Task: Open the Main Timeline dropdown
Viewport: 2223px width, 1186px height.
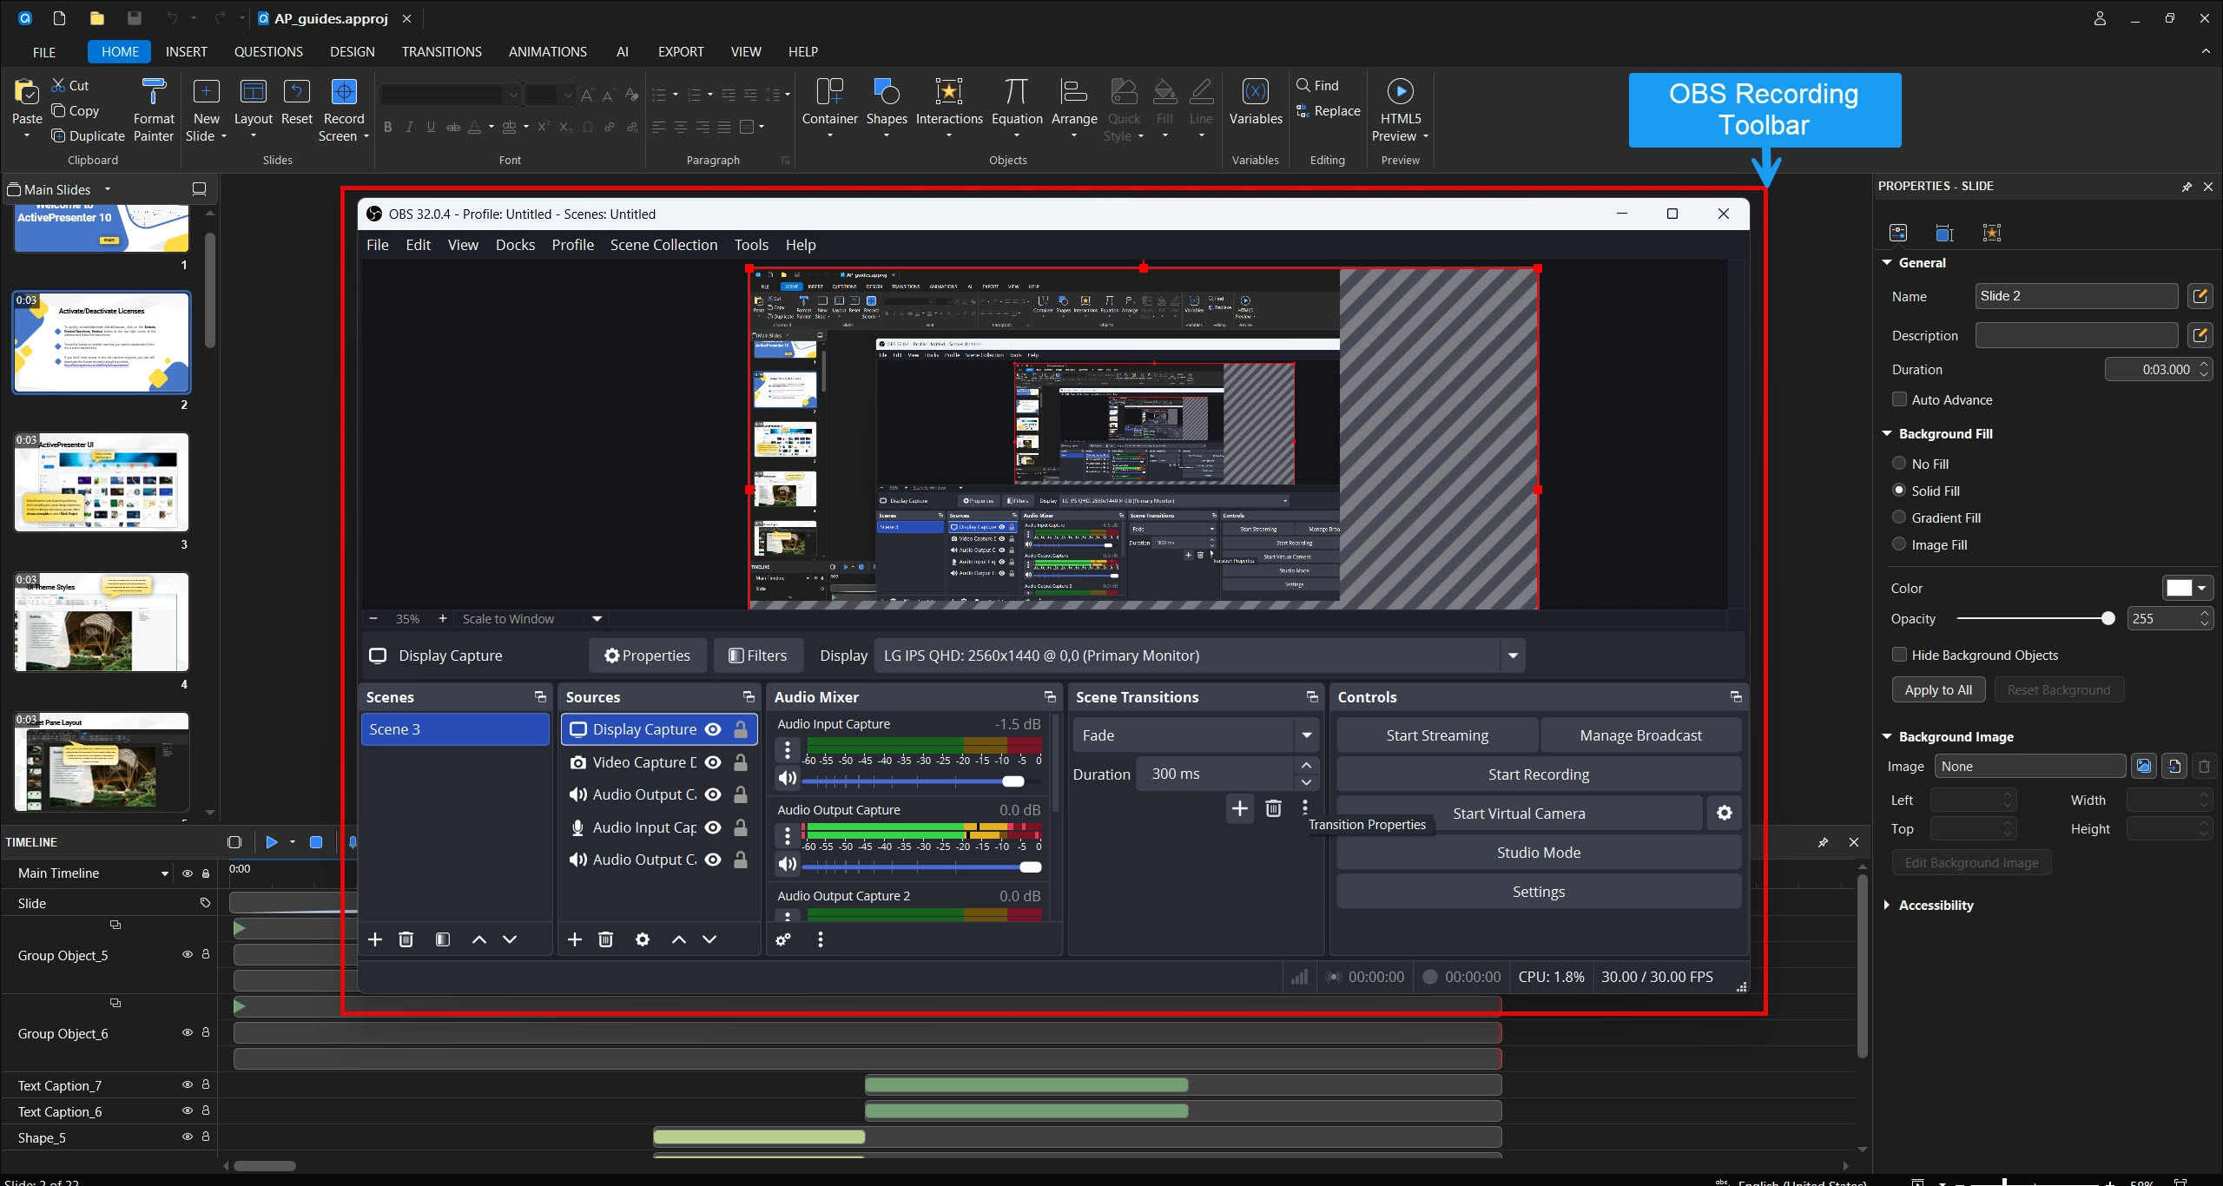Action: click(164, 873)
